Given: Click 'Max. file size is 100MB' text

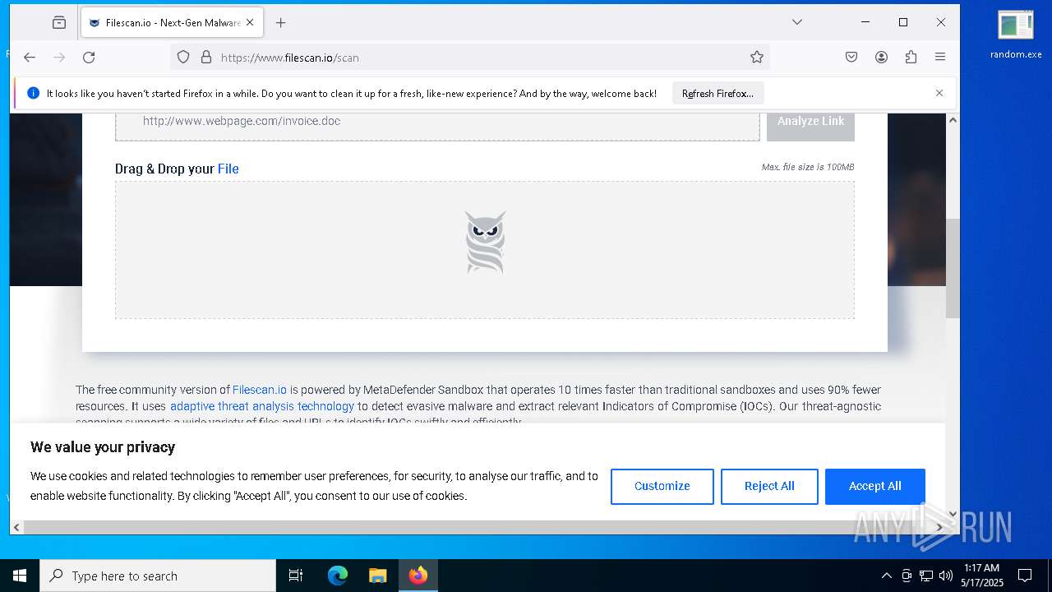Looking at the screenshot, I should click(808, 167).
